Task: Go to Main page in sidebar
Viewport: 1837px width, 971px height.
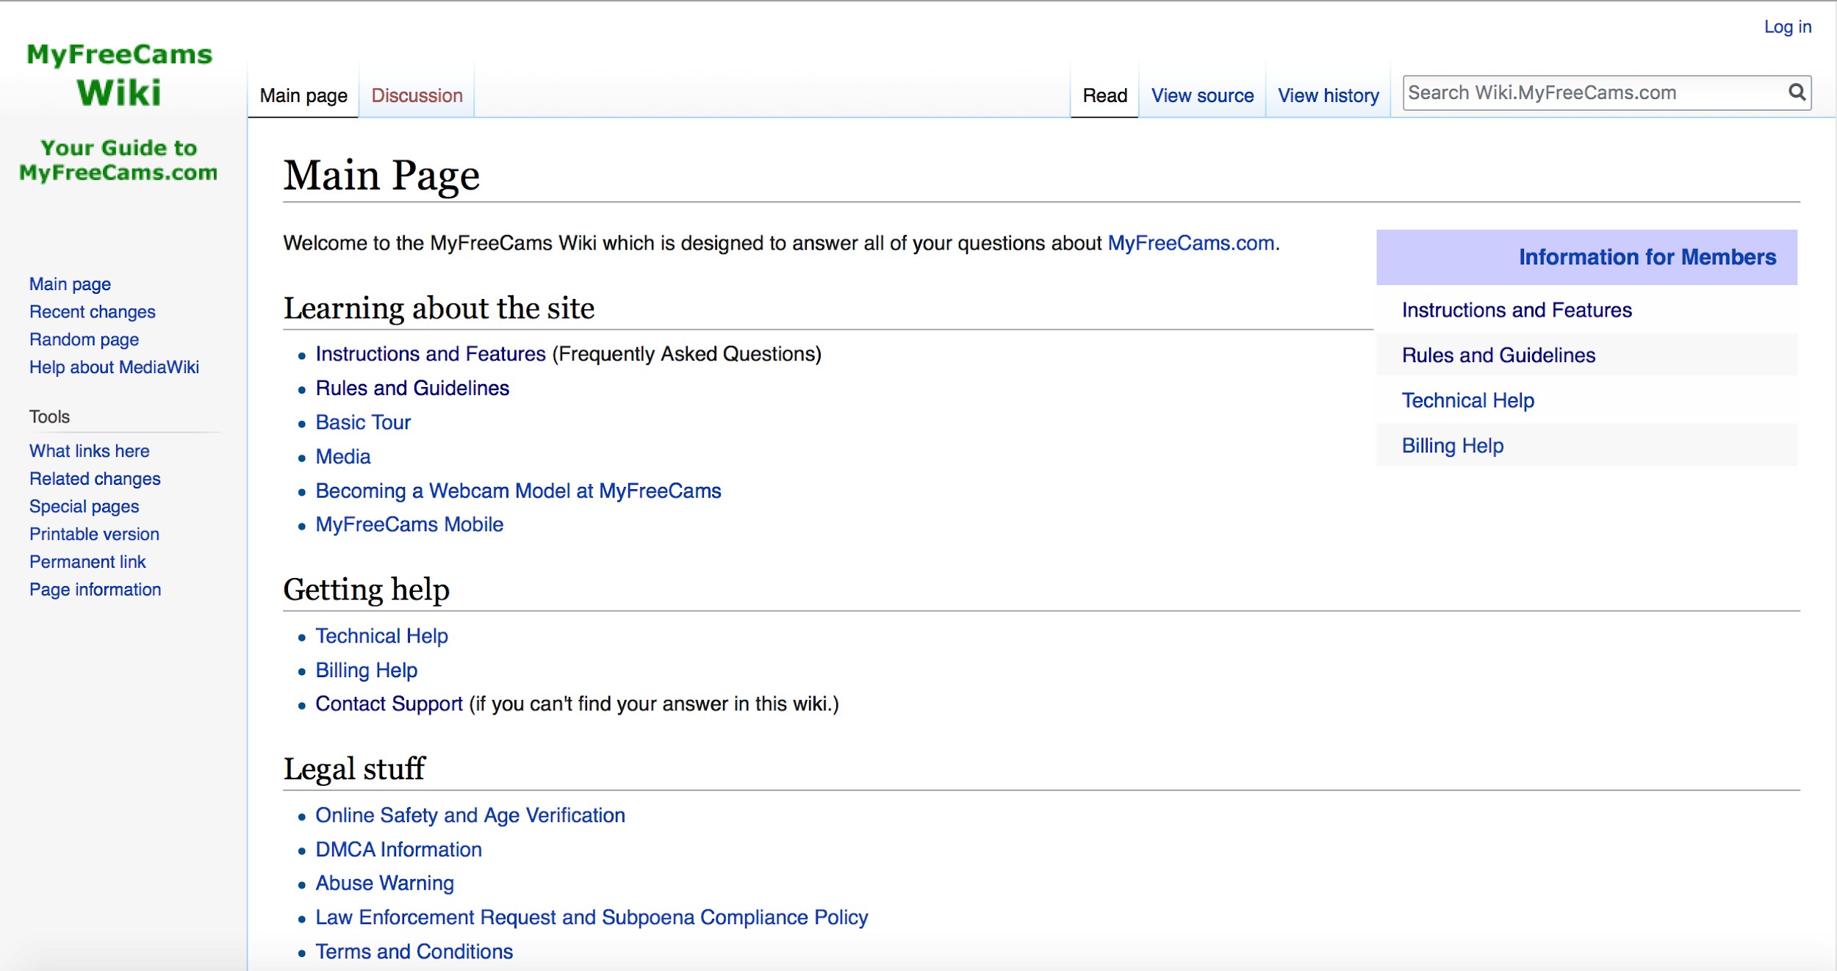Action: [70, 284]
